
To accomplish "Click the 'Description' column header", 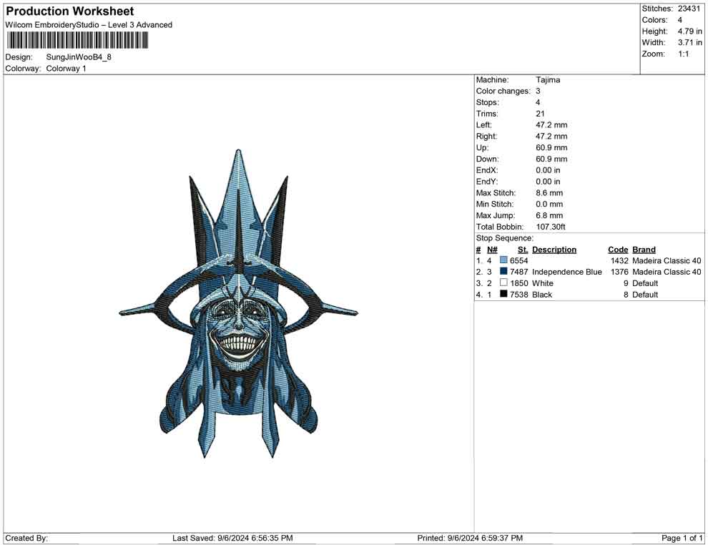I will click(x=554, y=249).
